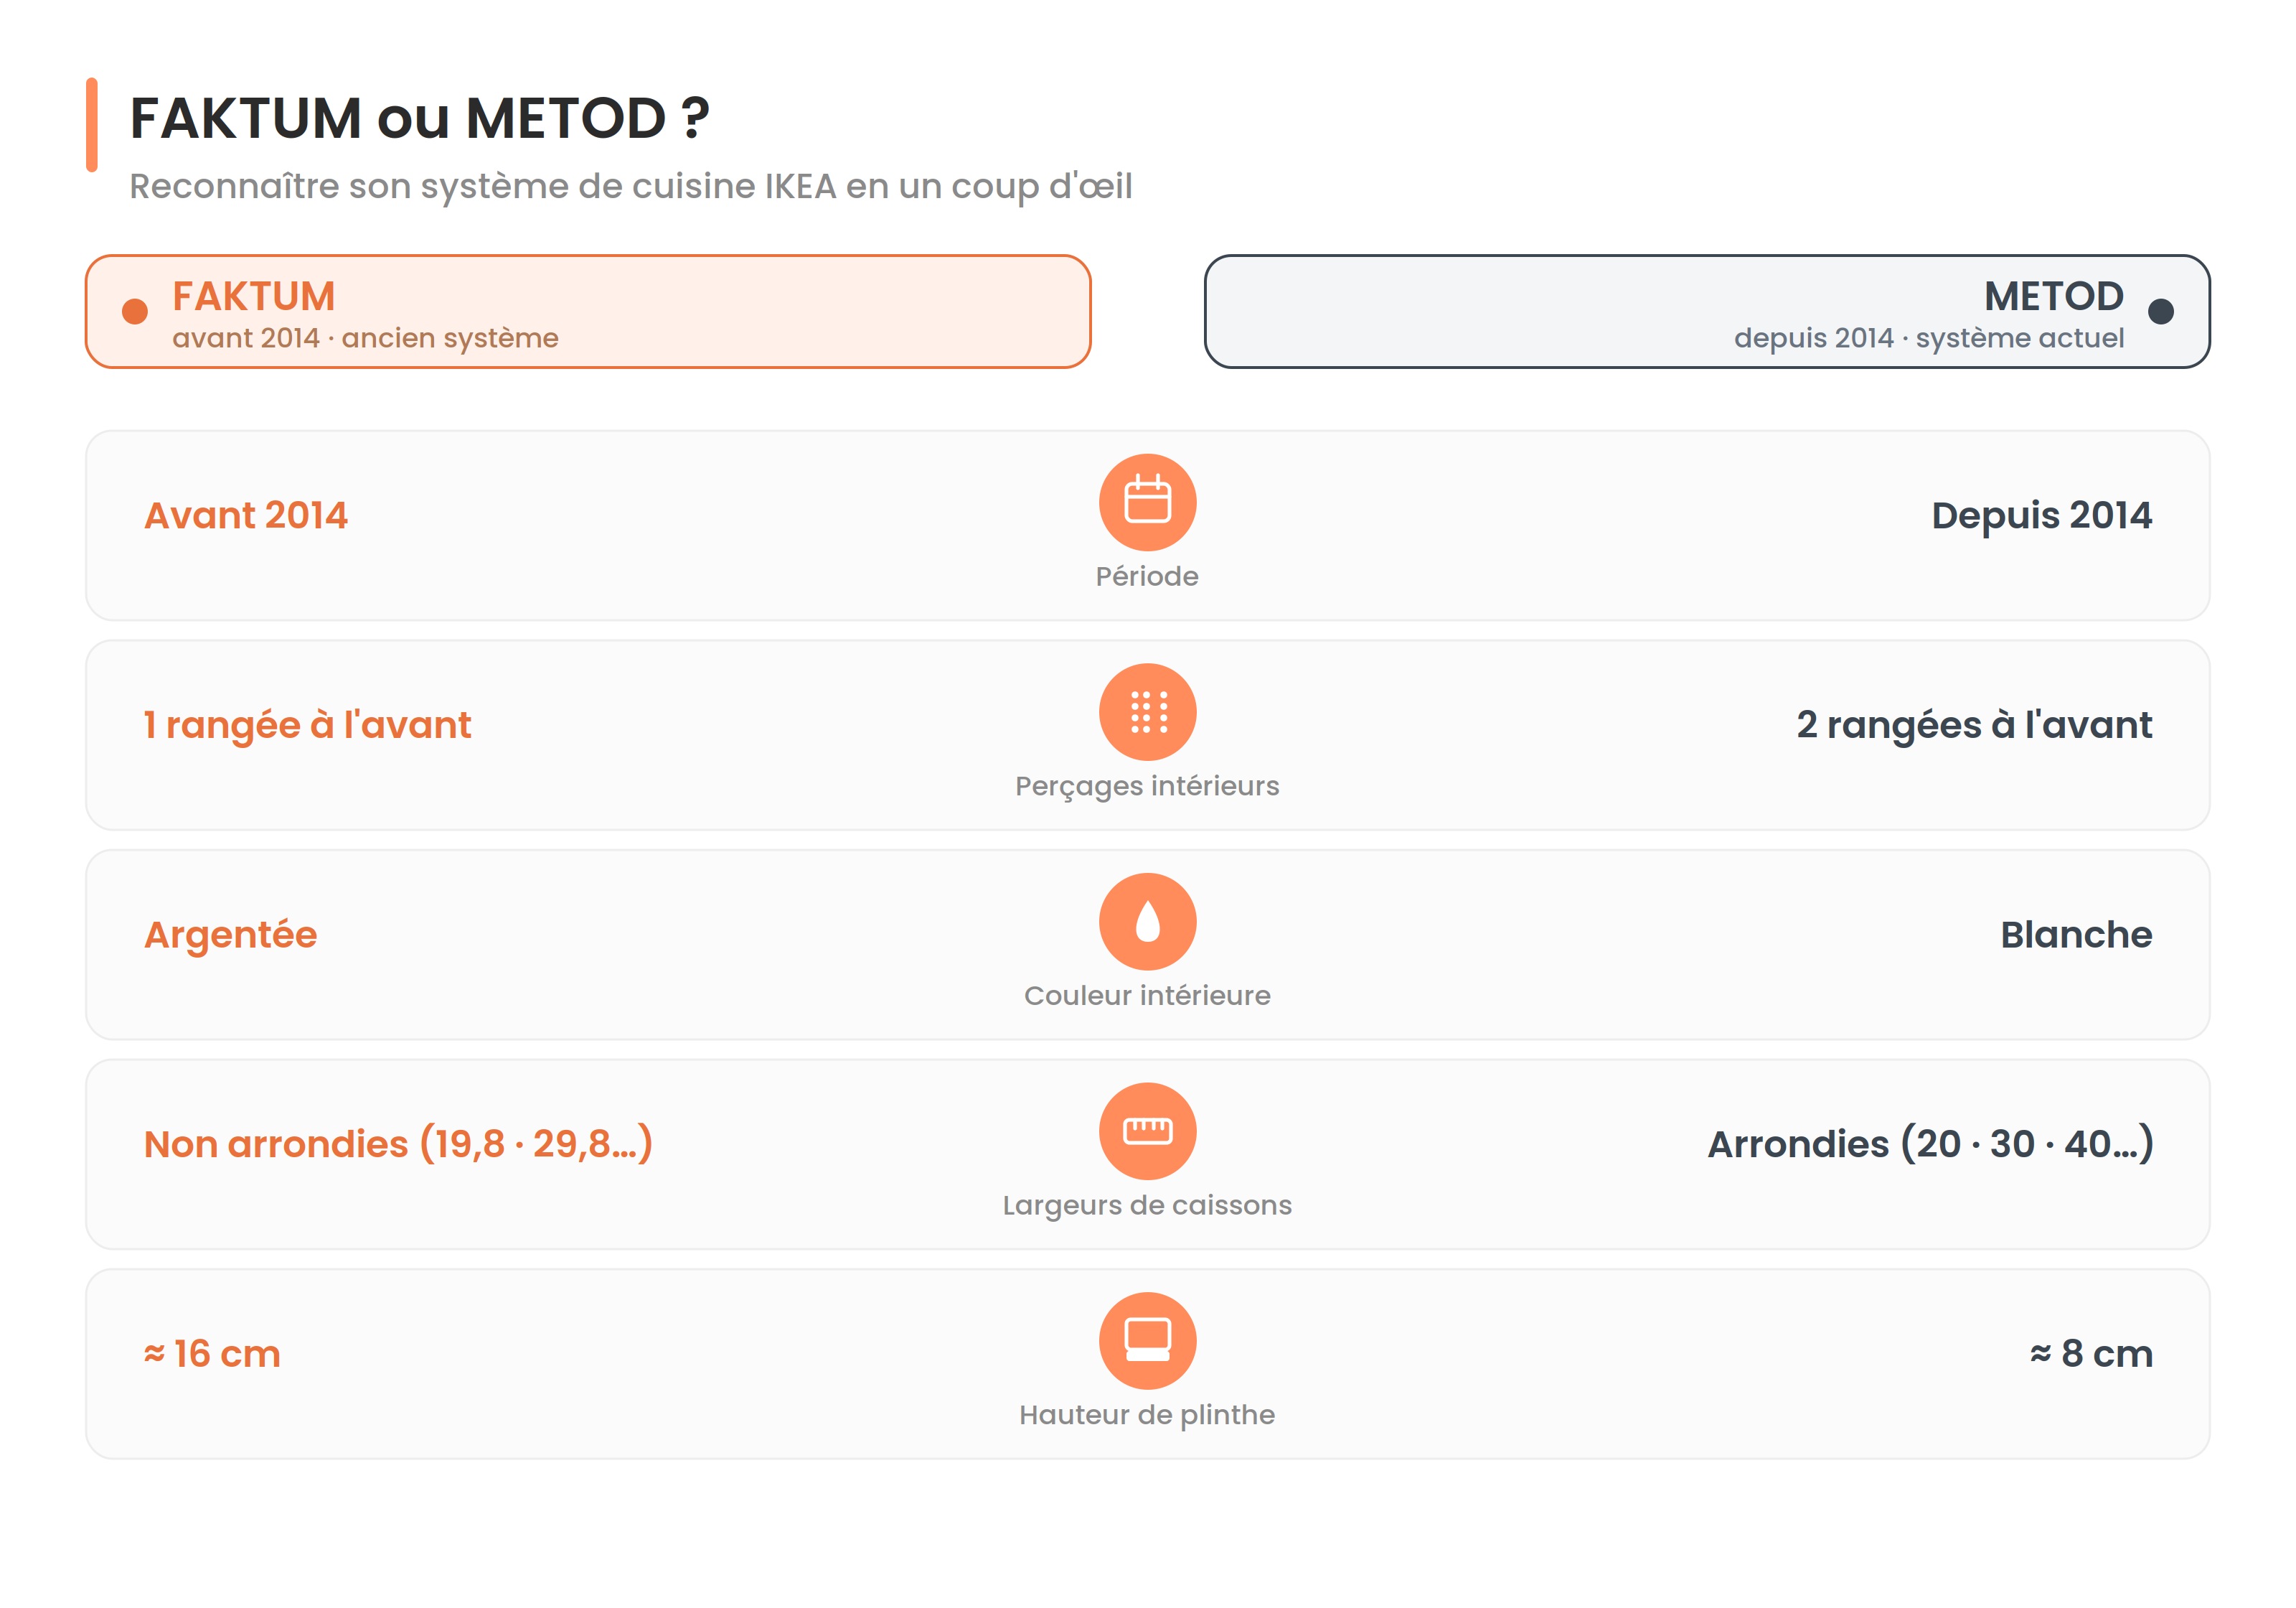Click the calendar icon above Période
Viewport: 2296px width, 1608px height.
point(1147,501)
